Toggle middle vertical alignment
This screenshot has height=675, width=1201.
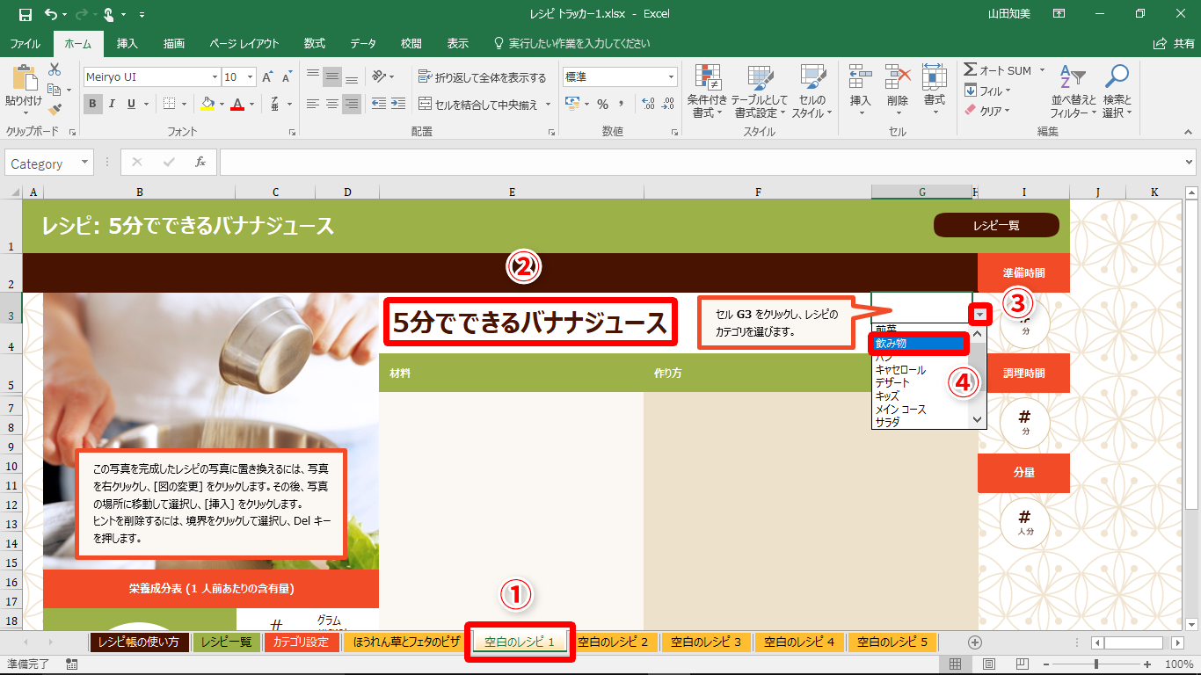[331, 76]
